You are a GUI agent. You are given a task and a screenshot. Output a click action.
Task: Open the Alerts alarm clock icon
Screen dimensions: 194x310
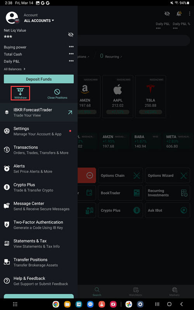pyautogui.click(x=7, y=169)
